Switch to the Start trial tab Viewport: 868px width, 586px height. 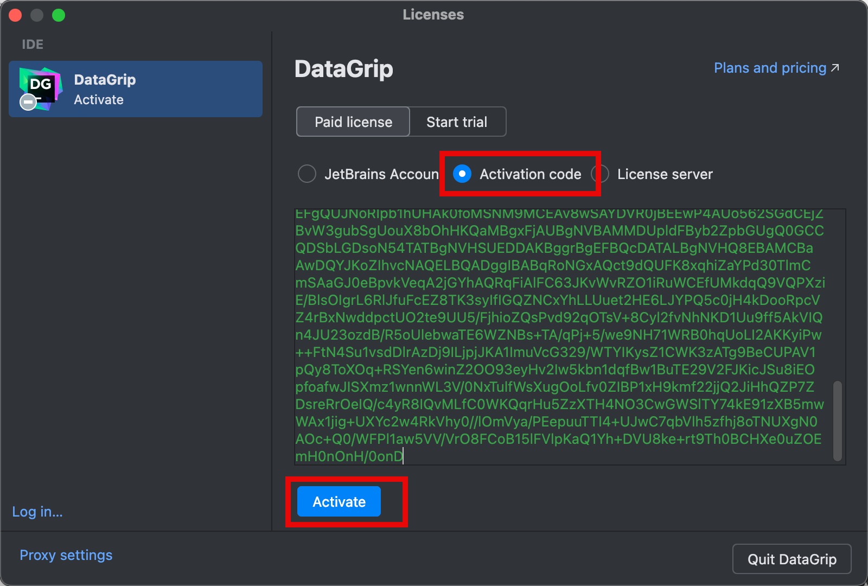pos(457,122)
